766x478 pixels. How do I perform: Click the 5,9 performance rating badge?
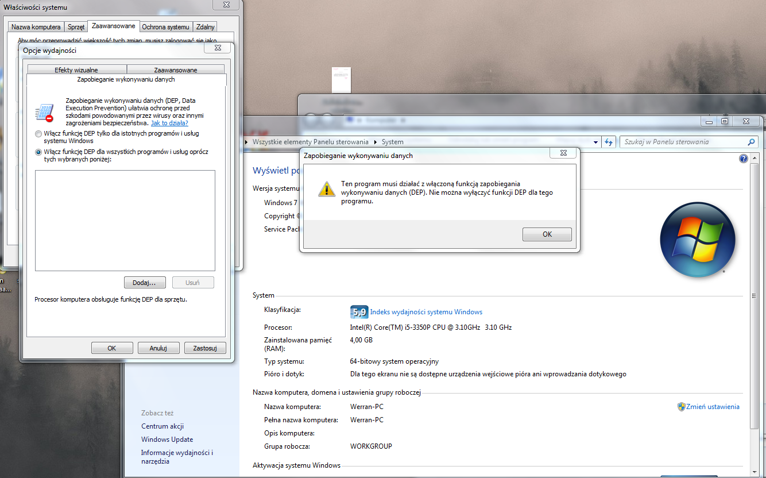click(359, 312)
